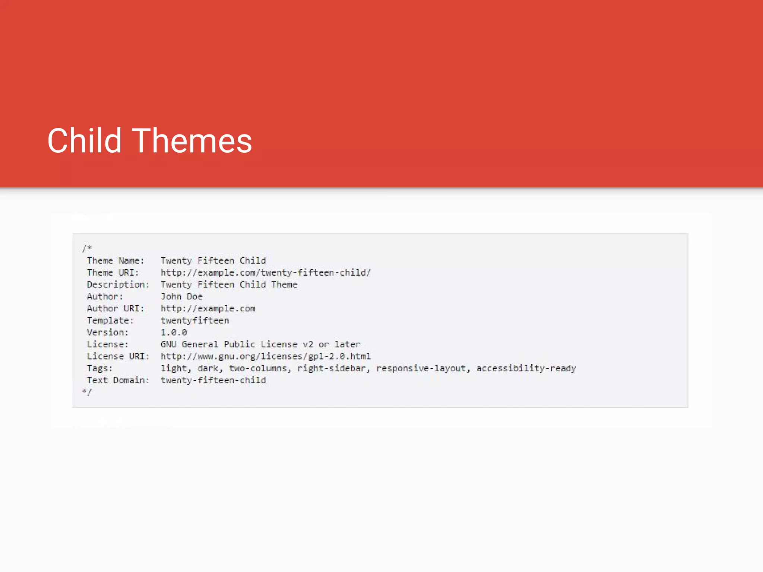This screenshot has height=572, width=763.
Task: Click the 'Version:' label
Action: click(108, 332)
